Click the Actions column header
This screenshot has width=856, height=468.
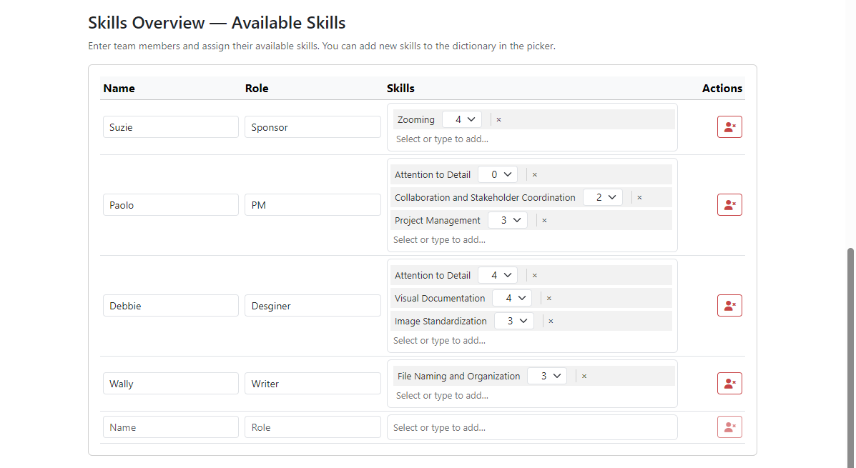722,89
